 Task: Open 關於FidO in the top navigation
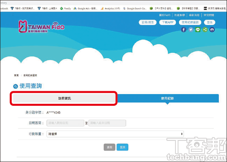pos(165,15)
